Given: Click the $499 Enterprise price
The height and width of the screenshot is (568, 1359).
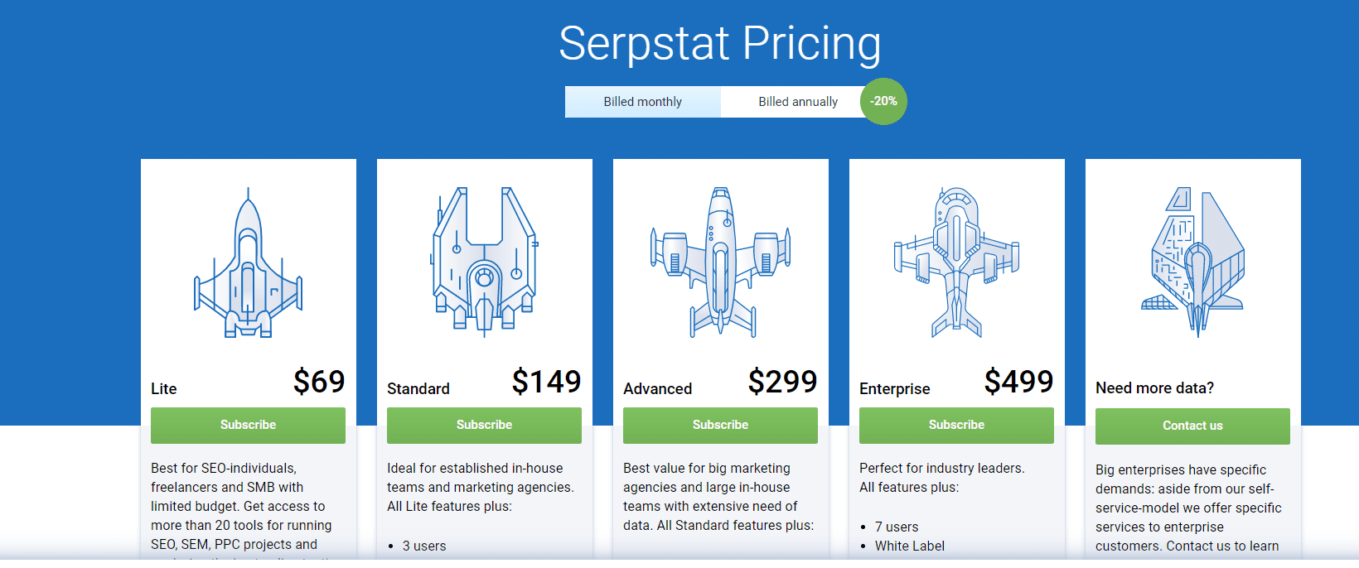Looking at the screenshot, I should pyautogui.click(x=1018, y=382).
